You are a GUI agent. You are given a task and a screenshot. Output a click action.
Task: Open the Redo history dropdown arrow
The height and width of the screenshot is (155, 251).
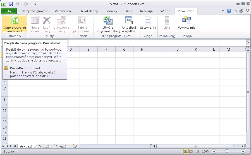click(30, 4)
